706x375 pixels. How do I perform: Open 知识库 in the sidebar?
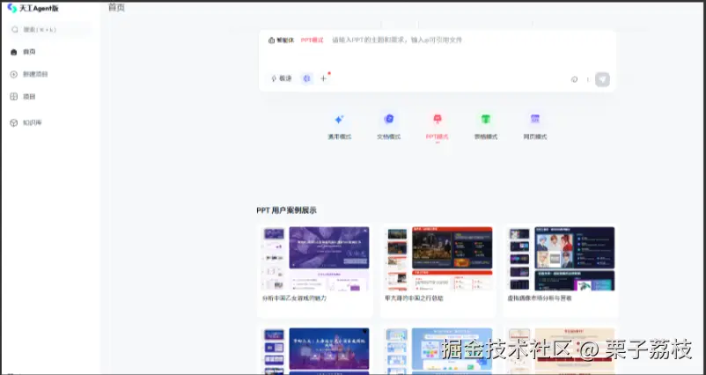tap(33, 122)
